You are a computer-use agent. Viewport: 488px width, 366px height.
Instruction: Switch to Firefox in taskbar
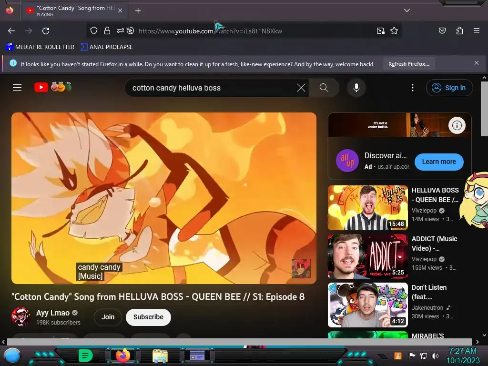123,355
